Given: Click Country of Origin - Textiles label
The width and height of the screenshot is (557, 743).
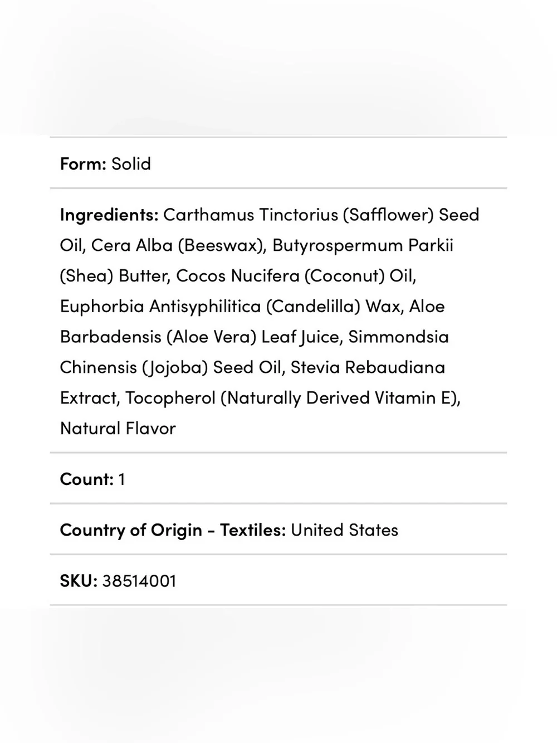Looking at the screenshot, I should pyautogui.click(x=173, y=530).
